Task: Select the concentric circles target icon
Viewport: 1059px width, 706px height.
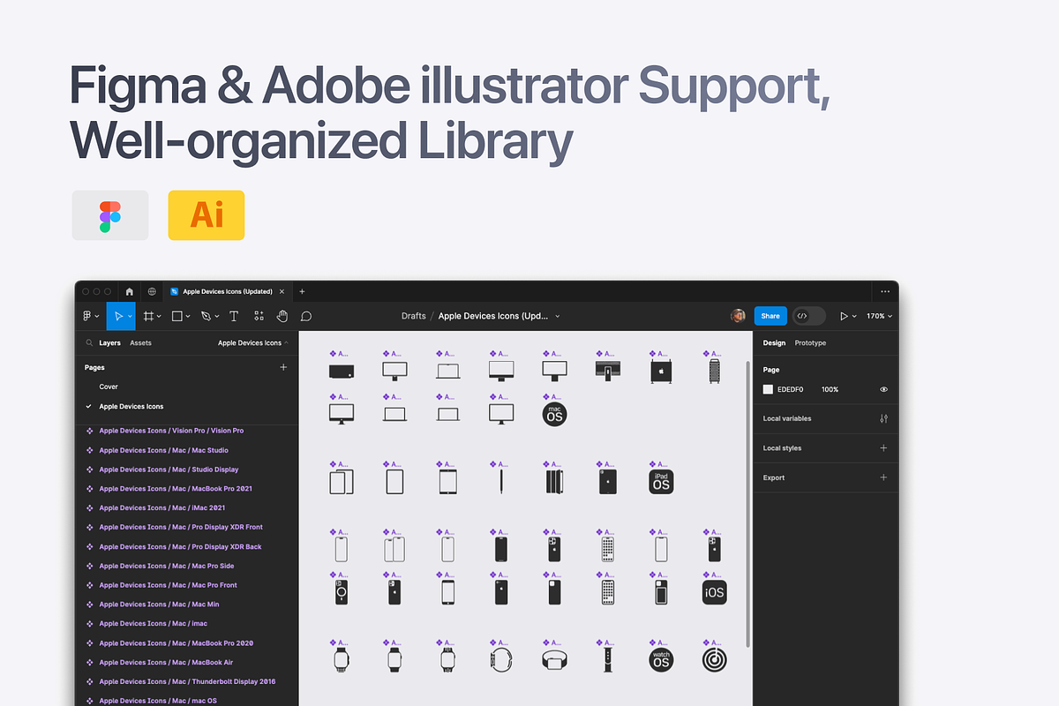Action: coord(715,659)
